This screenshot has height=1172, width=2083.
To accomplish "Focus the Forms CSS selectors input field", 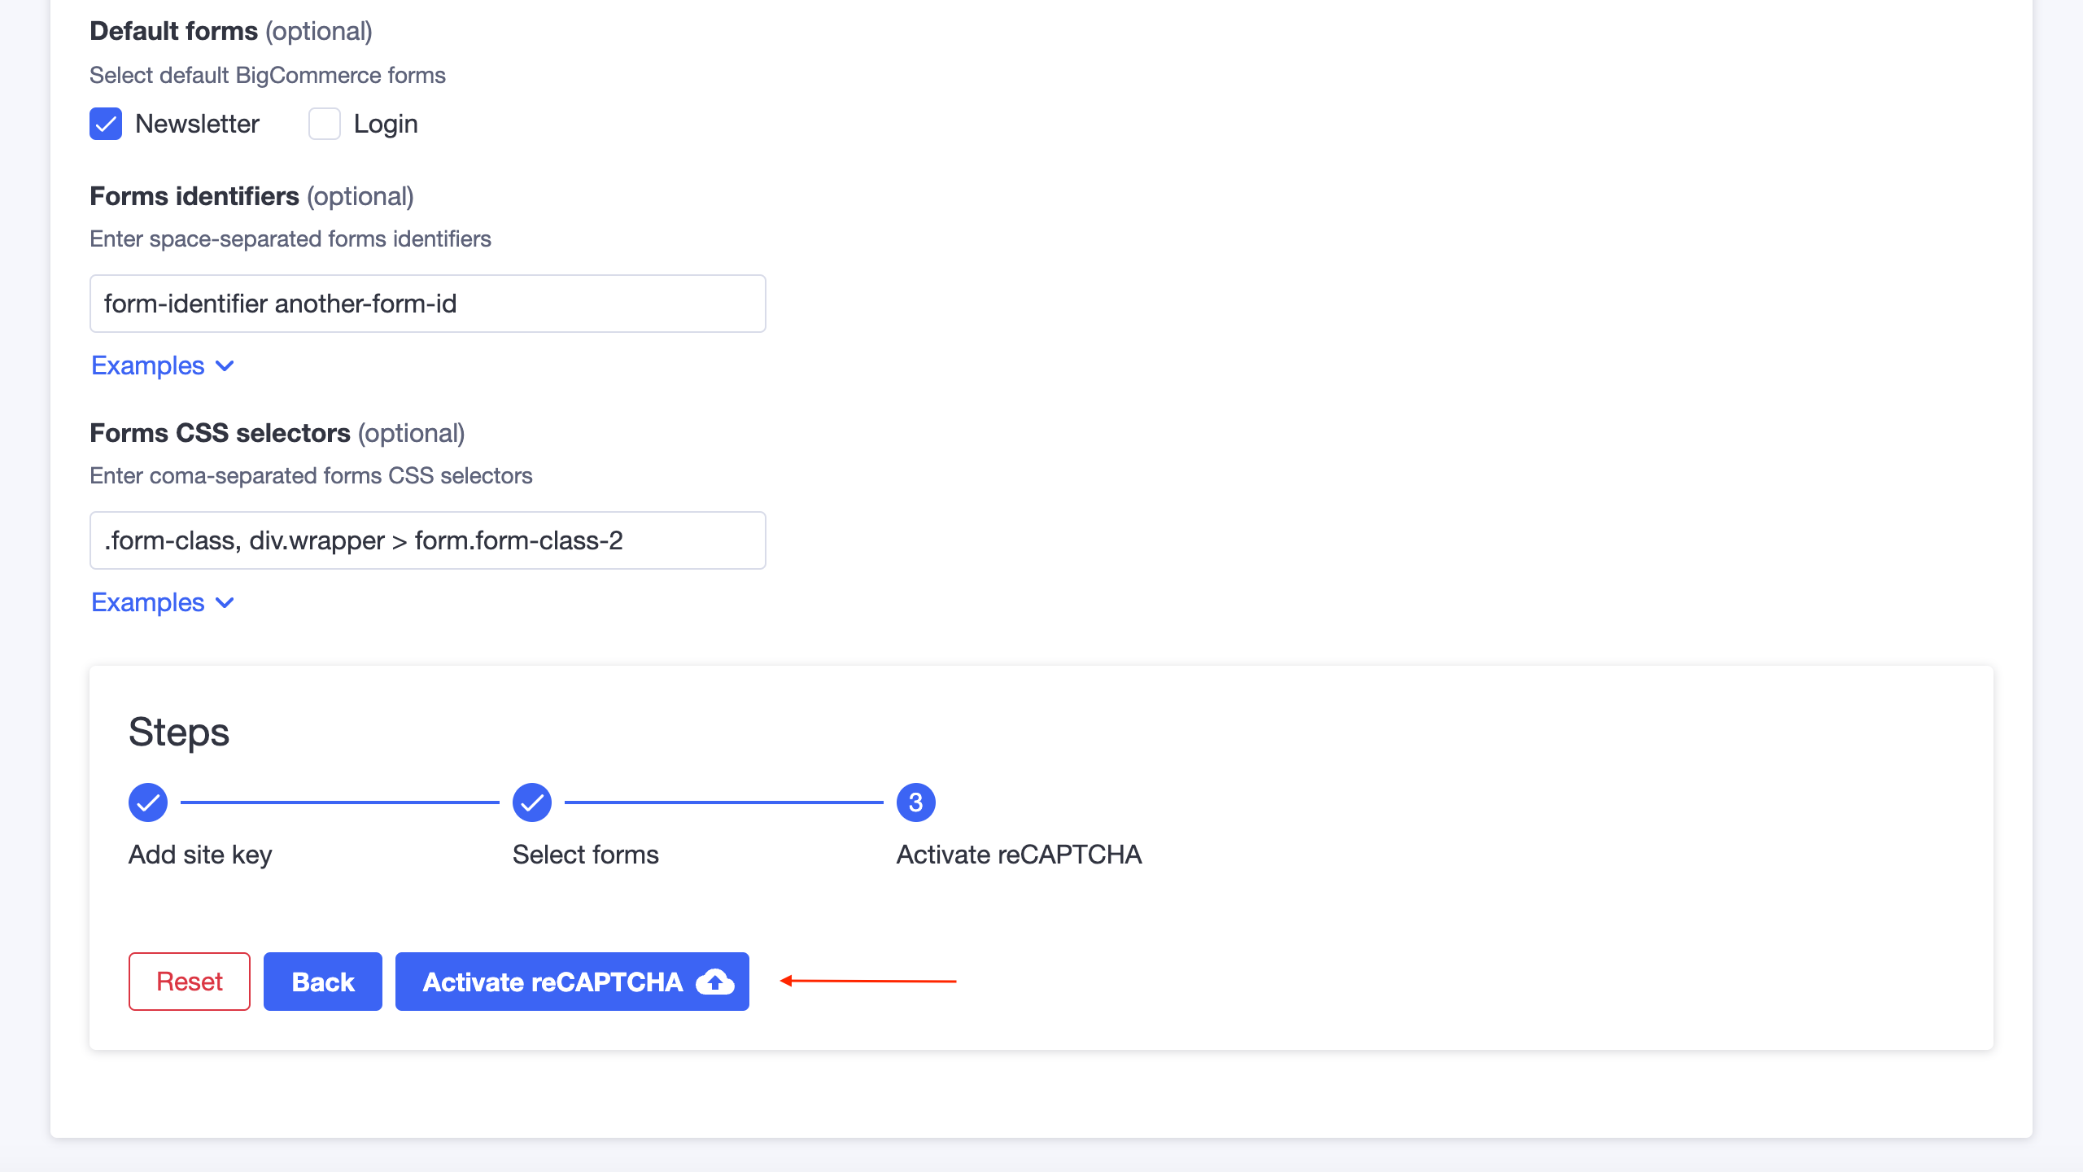I will click(x=427, y=540).
